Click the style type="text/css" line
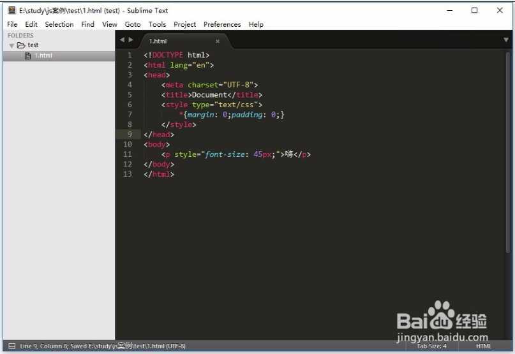This screenshot has height=354, width=515. pos(212,105)
